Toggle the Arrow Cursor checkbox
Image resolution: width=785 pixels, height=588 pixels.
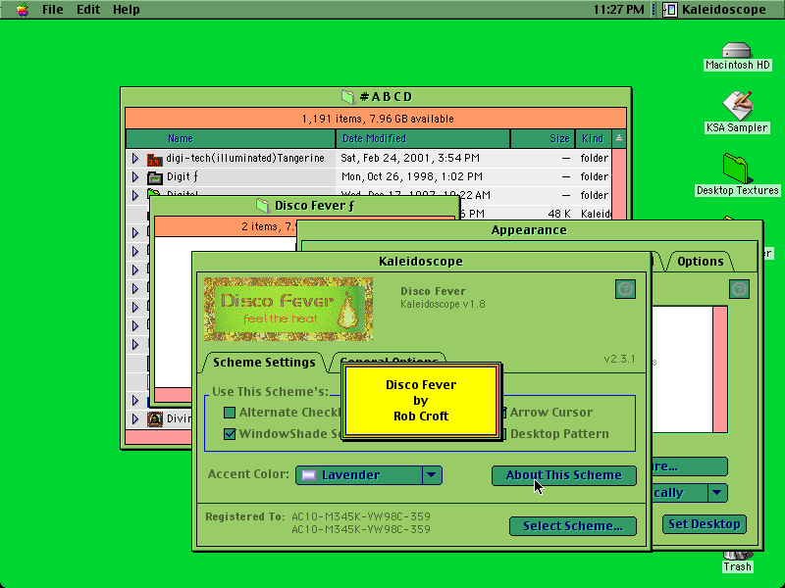coord(503,413)
